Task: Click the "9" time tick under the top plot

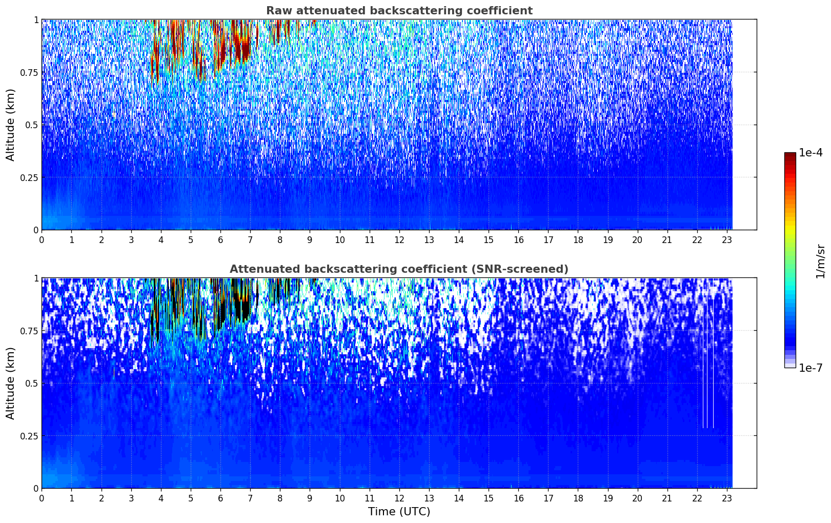Action: point(310,239)
